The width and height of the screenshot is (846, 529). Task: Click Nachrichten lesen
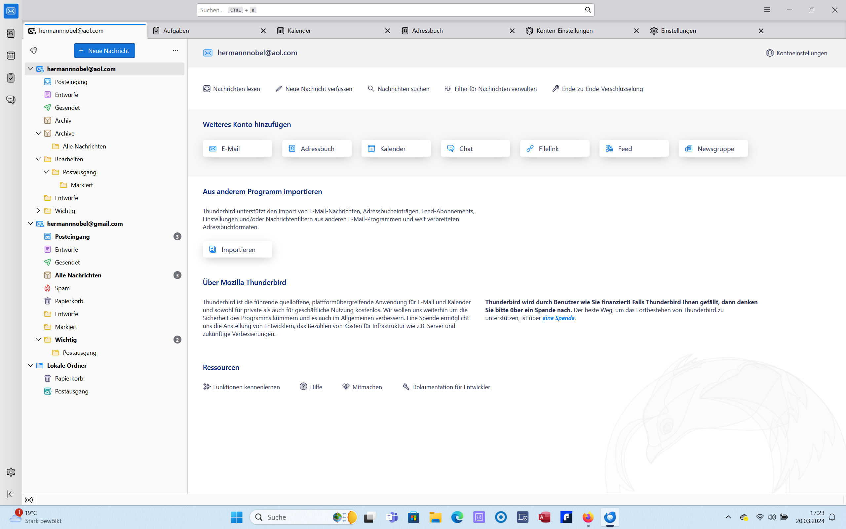231,89
